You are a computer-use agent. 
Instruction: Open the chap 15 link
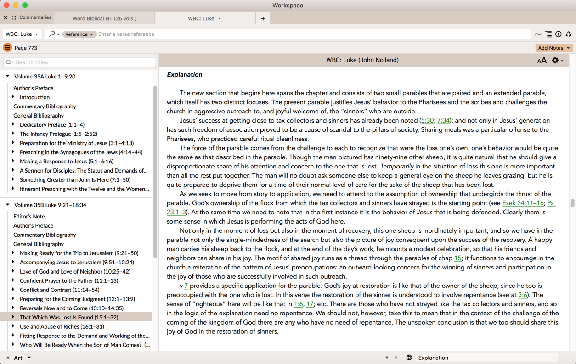457,258
